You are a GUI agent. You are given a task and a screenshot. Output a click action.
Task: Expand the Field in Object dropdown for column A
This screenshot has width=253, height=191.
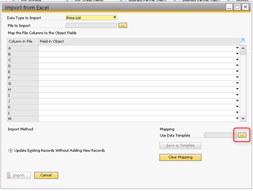[x=237, y=48]
